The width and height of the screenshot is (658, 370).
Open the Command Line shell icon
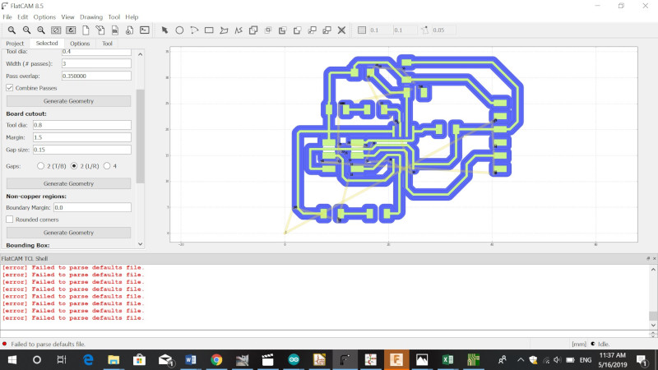point(145,30)
